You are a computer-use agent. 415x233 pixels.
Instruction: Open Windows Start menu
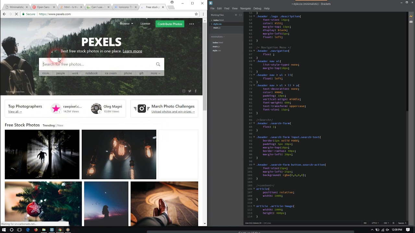pyautogui.click(x=4, y=230)
